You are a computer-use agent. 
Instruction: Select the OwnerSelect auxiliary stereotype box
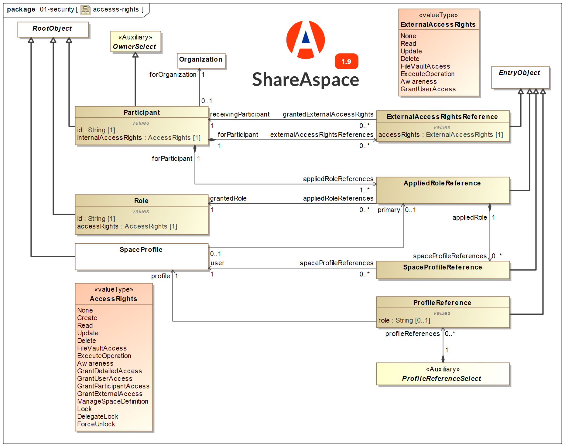(x=136, y=42)
